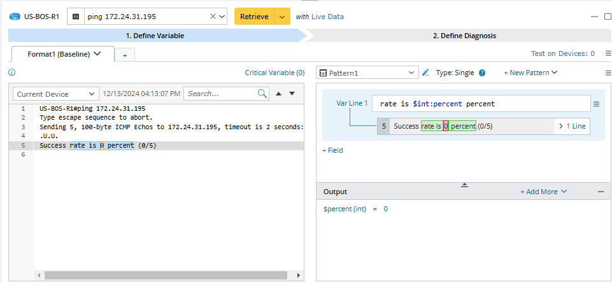
Task: Open the Current Device dropdown
Action: point(56,94)
